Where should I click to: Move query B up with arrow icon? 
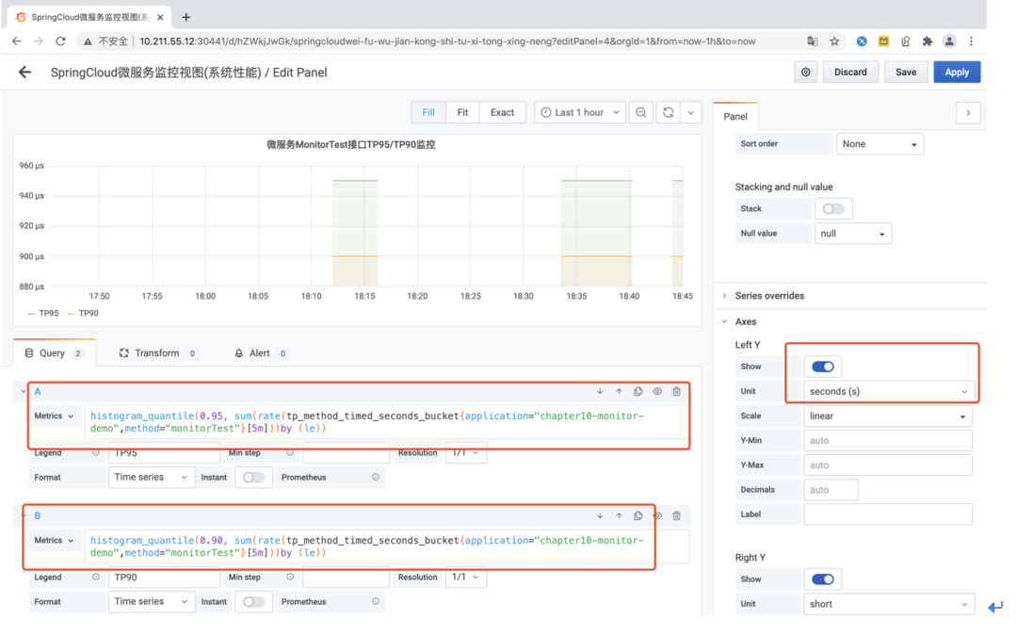[619, 516]
